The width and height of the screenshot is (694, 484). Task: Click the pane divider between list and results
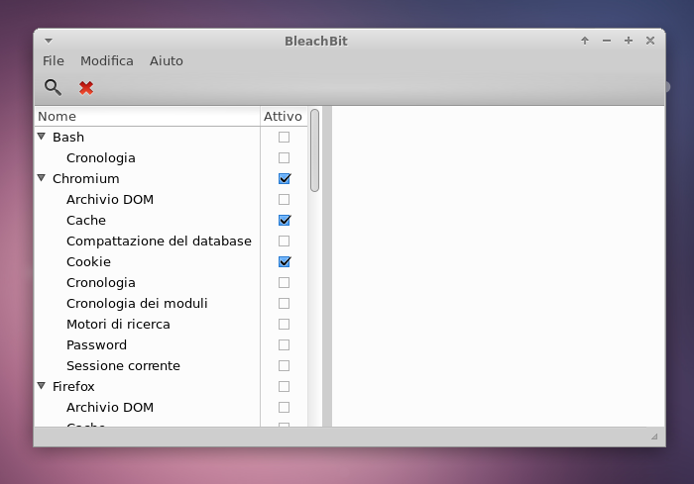(x=327, y=266)
